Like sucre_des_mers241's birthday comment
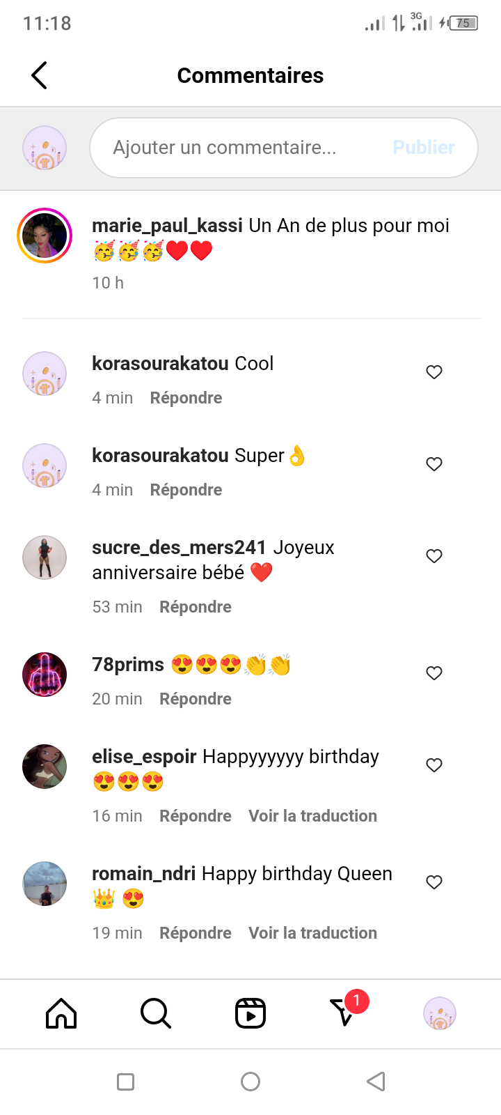The width and height of the screenshot is (501, 1115). tap(434, 556)
